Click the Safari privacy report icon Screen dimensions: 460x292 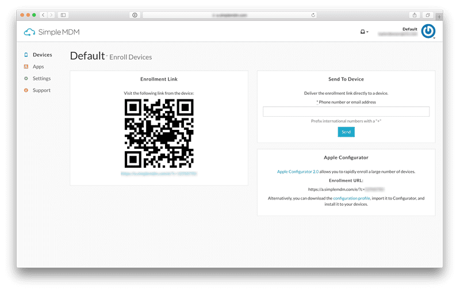coord(135,15)
